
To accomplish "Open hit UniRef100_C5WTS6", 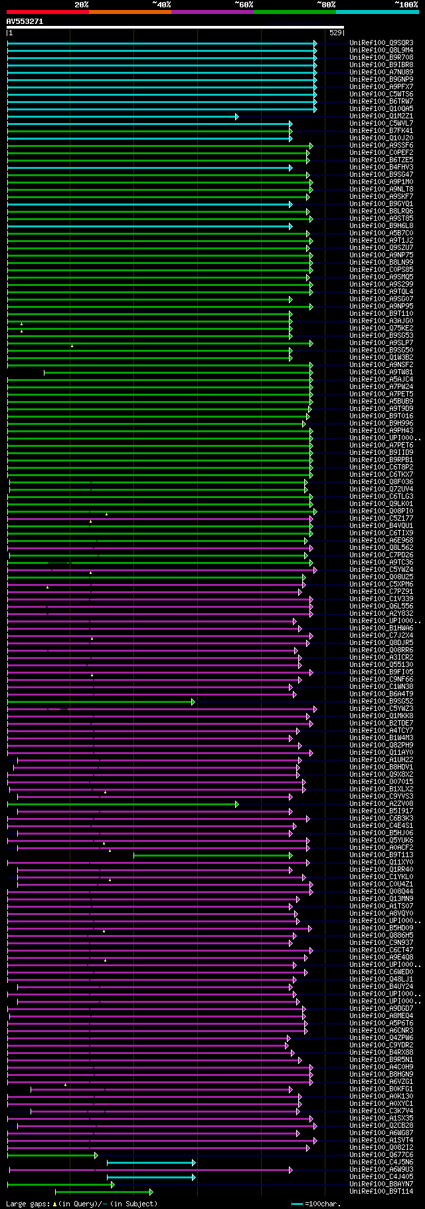I will click(381, 94).
